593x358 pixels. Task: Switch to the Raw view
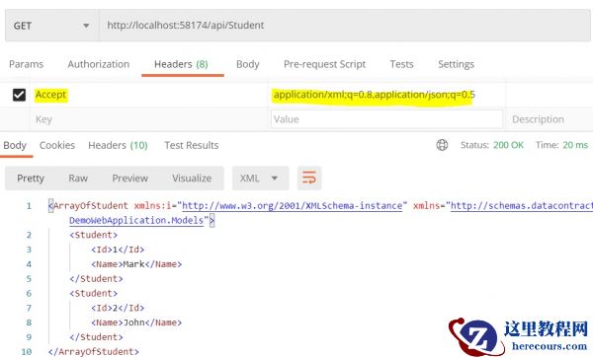point(78,179)
